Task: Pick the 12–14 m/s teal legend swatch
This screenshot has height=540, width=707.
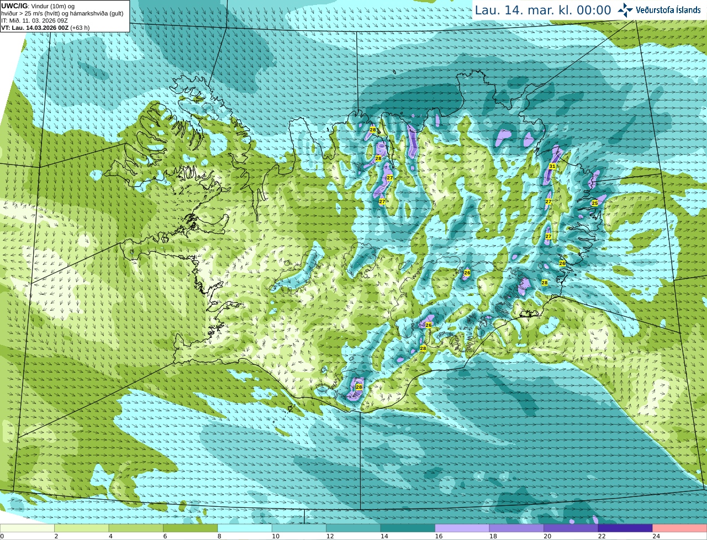Action: pos(353,528)
